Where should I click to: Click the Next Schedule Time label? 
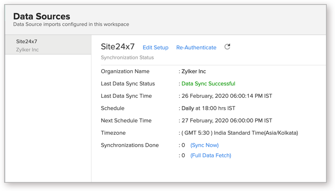pyautogui.click(x=126, y=120)
